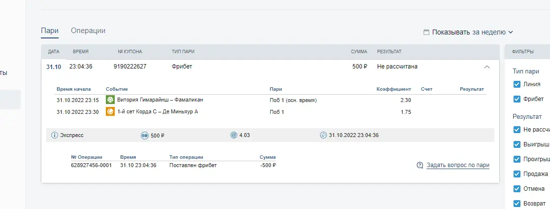Toggle the Возврат checkbox
This screenshot has width=550, height=209.
tap(517, 204)
